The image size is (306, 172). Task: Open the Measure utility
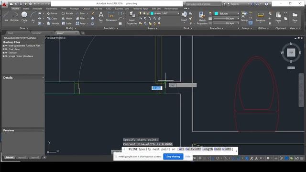(x=261, y=17)
